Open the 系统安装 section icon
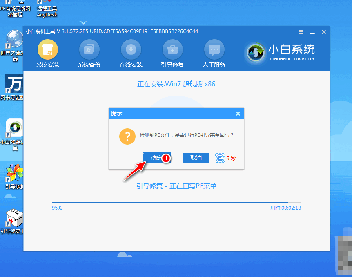This screenshot has height=277, width=352. click(48, 50)
